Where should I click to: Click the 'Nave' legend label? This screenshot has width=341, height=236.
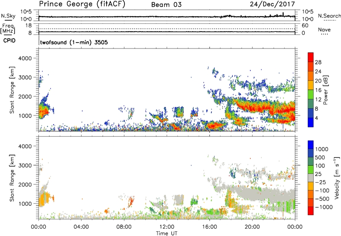[x=324, y=29]
